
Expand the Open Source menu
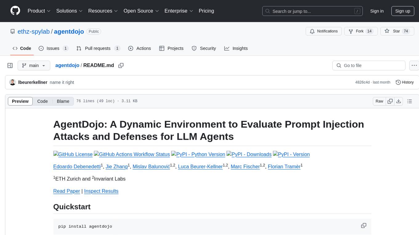pyautogui.click(x=141, y=11)
